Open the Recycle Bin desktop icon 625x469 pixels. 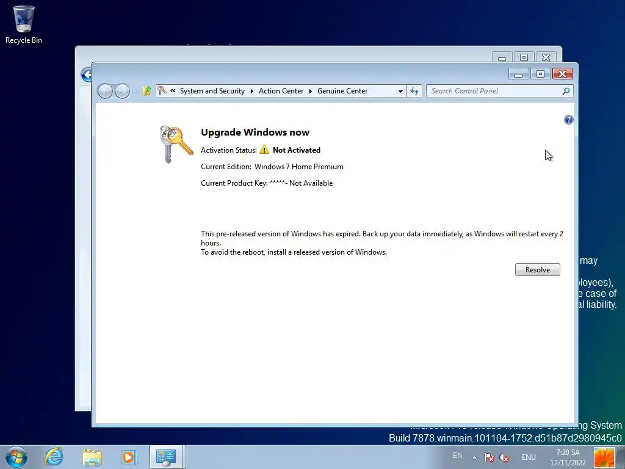point(24,24)
